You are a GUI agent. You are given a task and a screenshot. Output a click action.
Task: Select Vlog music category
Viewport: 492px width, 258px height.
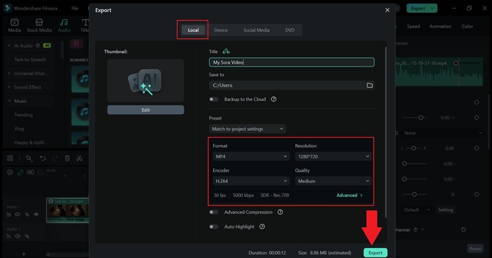[19, 128]
